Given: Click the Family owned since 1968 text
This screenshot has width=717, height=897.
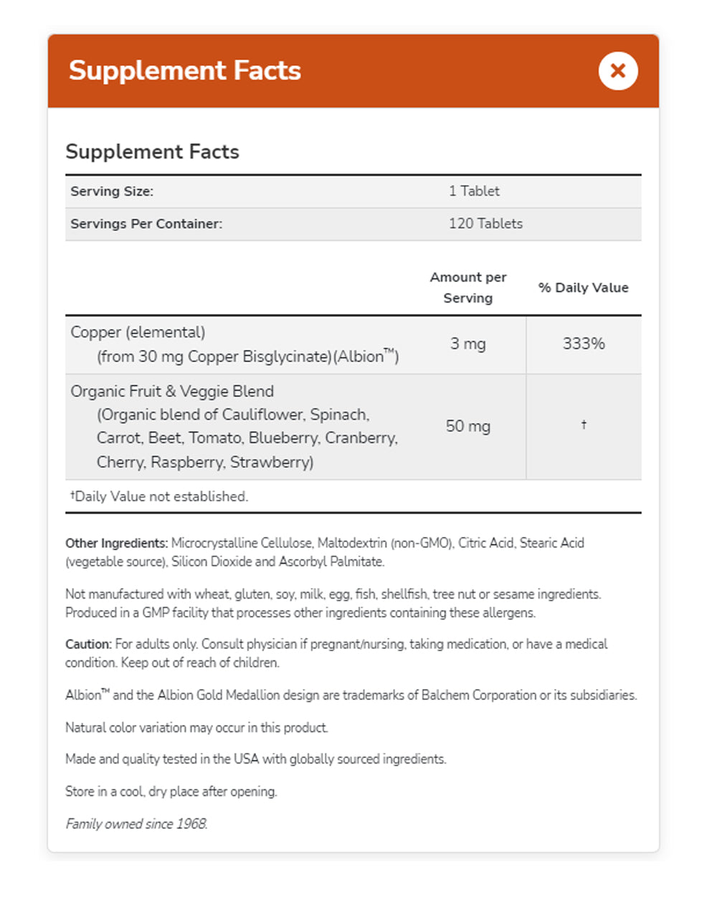Looking at the screenshot, I should pos(136,824).
